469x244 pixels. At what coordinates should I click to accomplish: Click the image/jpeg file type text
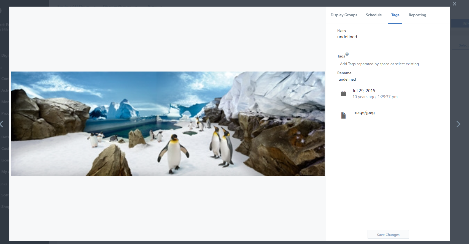(363, 113)
